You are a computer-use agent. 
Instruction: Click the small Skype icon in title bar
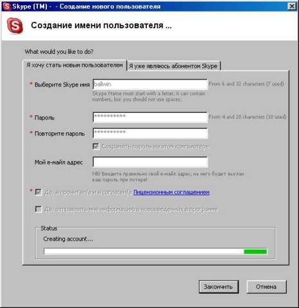[x=6, y=6]
